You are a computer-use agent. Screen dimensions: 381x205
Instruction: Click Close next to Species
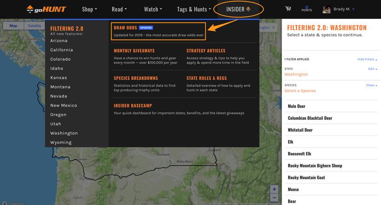click(x=372, y=85)
